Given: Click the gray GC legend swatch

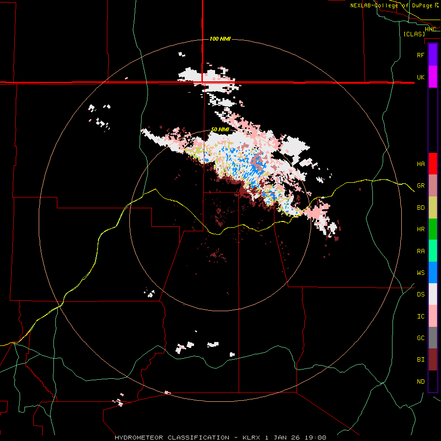Looking at the screenshot, I should (433, 338).
